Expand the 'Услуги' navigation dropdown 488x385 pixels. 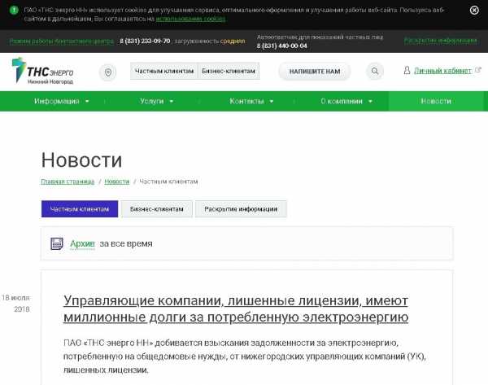point(156,101)
